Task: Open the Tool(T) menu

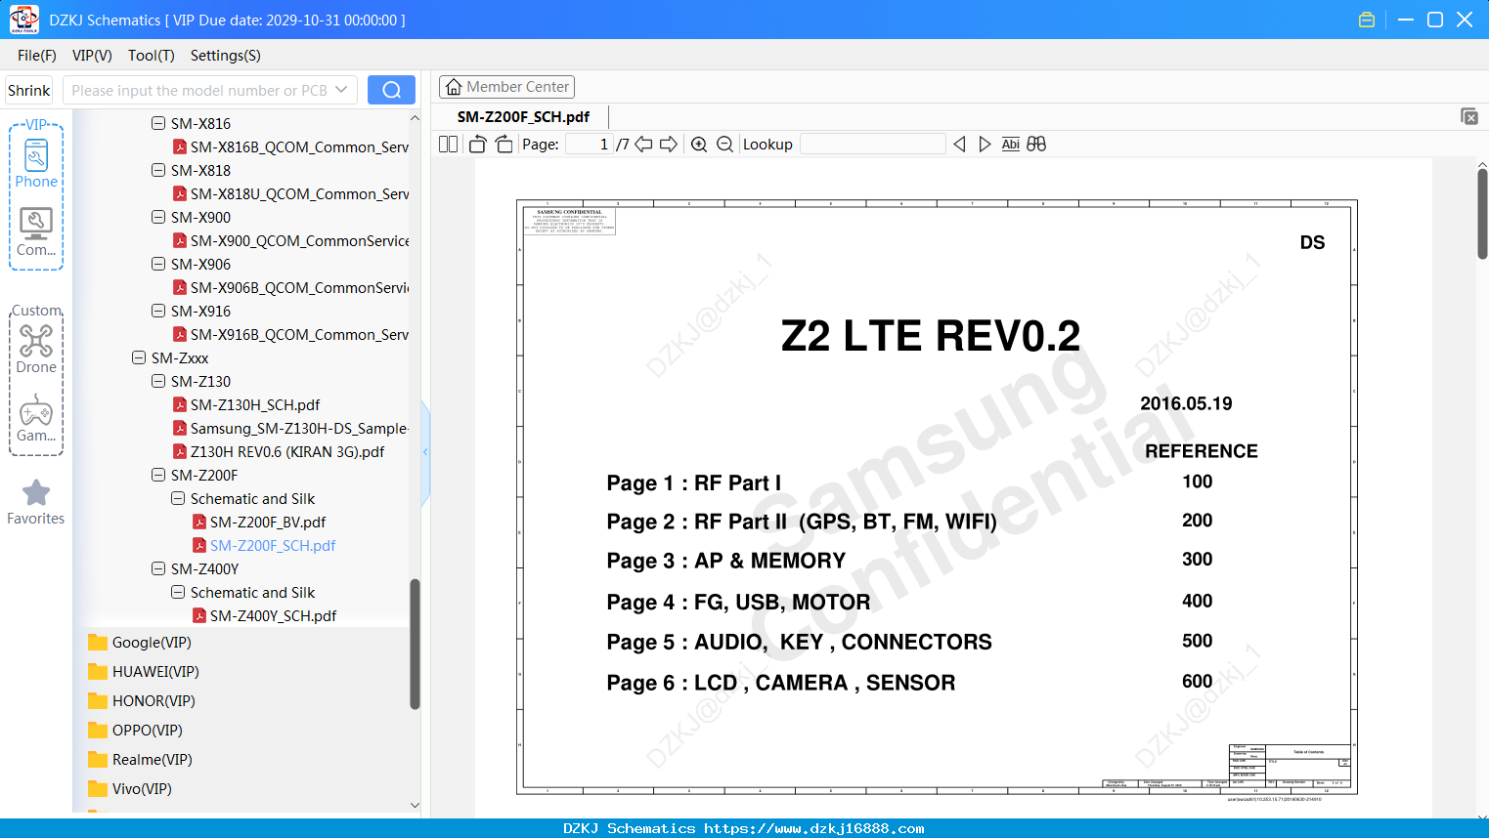Action: [x=151, y=56]
